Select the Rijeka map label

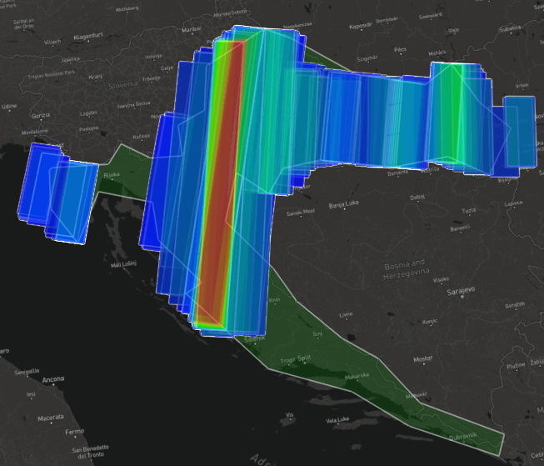[x=111, y=175]
